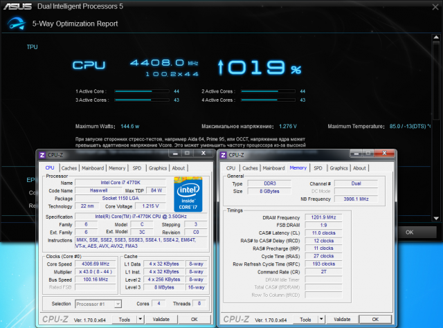Click OK button in the ASUS report window

click(x=409, y=233)
